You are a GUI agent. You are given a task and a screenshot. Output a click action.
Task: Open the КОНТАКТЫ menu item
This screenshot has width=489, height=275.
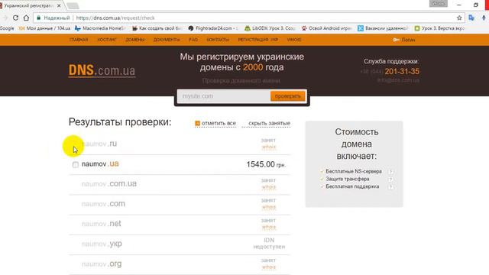218,40
